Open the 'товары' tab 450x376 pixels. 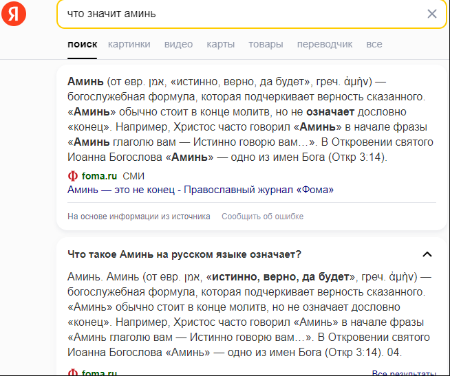coord(266,44)
